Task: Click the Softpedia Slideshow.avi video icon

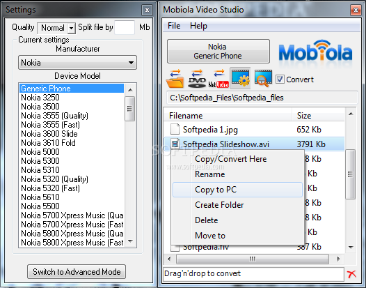Action: [175, 144]
